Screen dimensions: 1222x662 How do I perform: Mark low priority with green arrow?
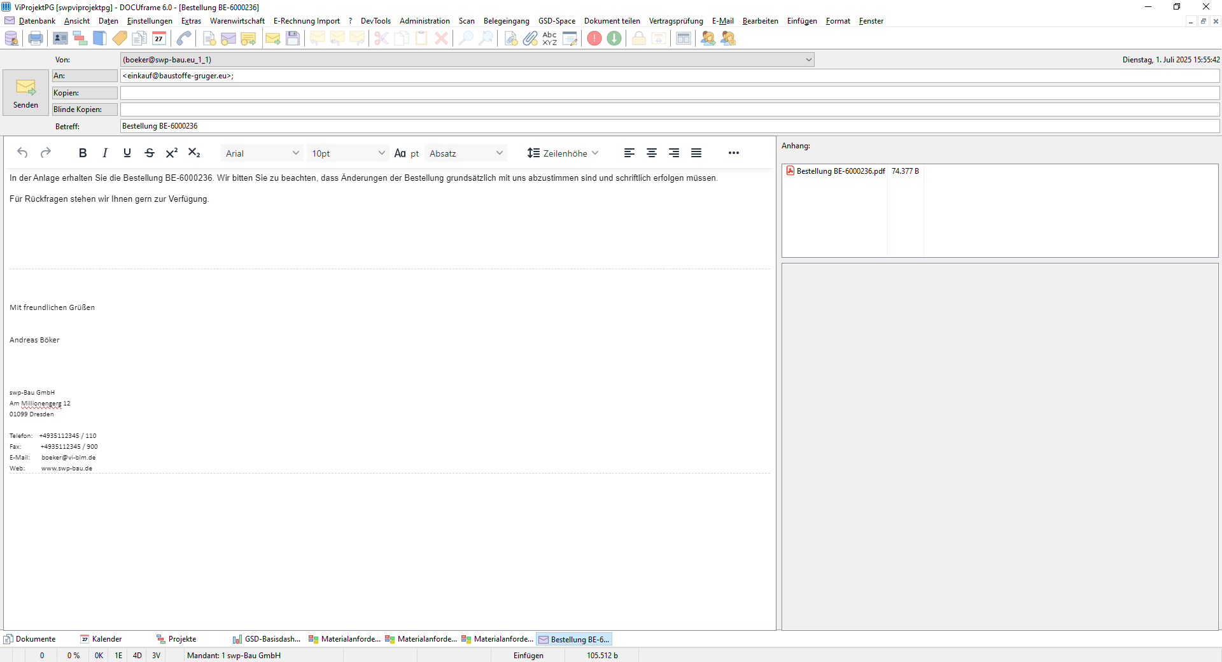pyautogui.click(x=614, y=39)
